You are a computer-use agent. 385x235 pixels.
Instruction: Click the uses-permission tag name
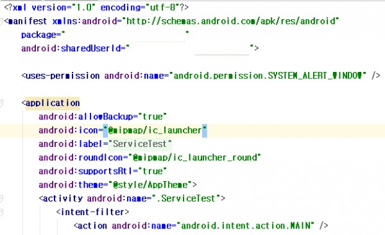click(63, 76)
